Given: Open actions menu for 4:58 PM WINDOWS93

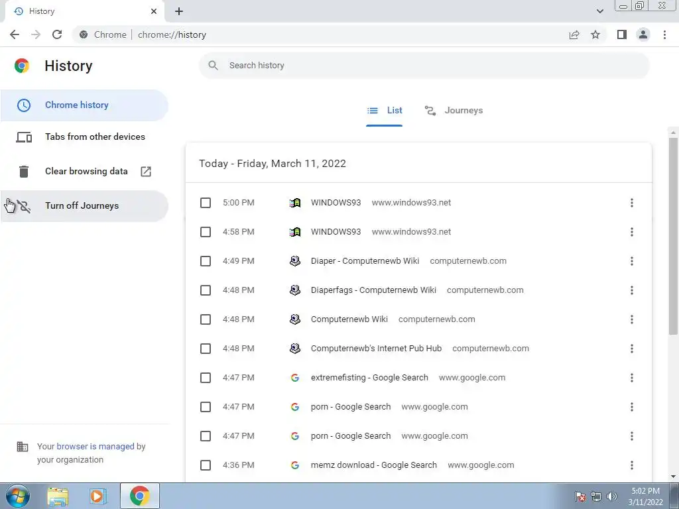Looking at the screenshot, I should [x=632, y=232].
